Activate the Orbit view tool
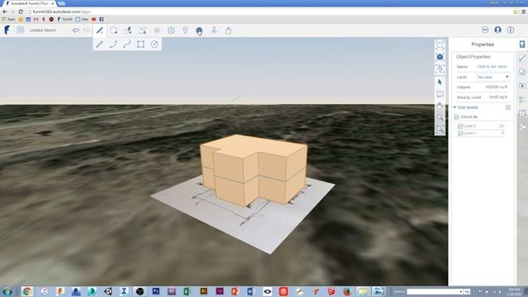The image size is (528, 297). click(x=440, y=94)
